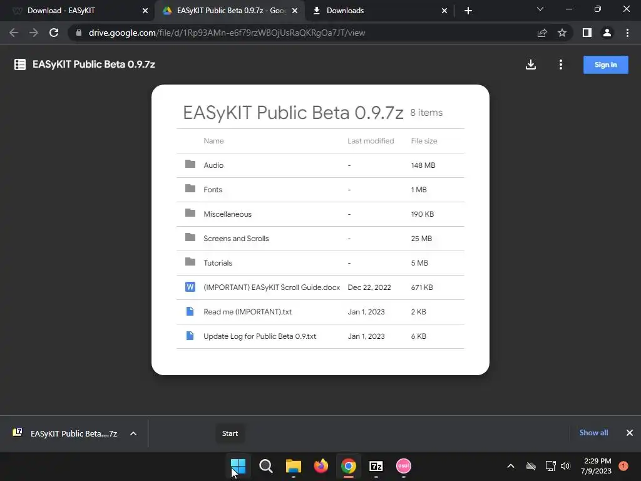Image resolution: width=641 pixels, height=481 pixels.
Task: Open the Windows Start menu
Action: (x=238, y=466)
